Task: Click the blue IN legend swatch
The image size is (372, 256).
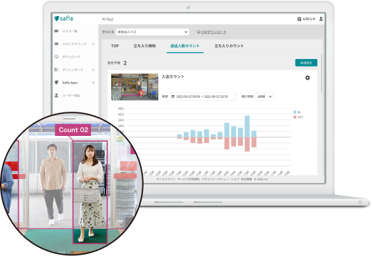Action: 295,112
